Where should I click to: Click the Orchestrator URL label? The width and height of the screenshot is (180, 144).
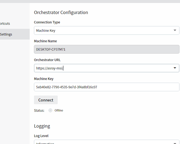pyautogui.click(x=47, y=60)
